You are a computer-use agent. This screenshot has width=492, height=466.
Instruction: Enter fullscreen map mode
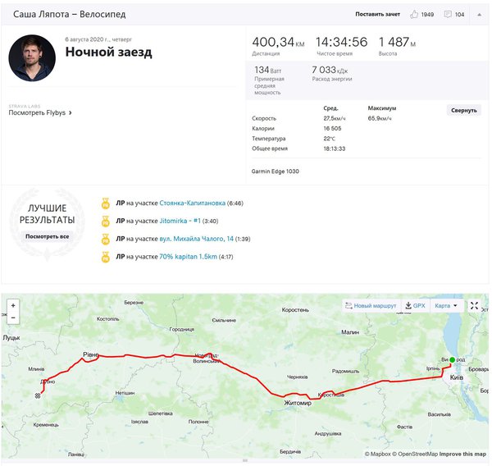474,305
